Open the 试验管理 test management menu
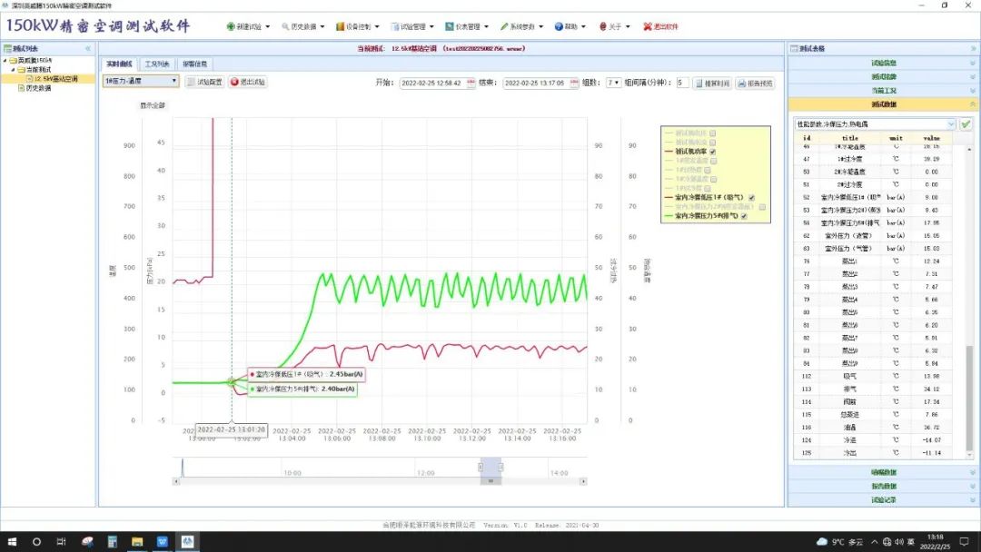The width and height of the screenshot is (981, 552). pyautogui.click(x=412, y=27)
